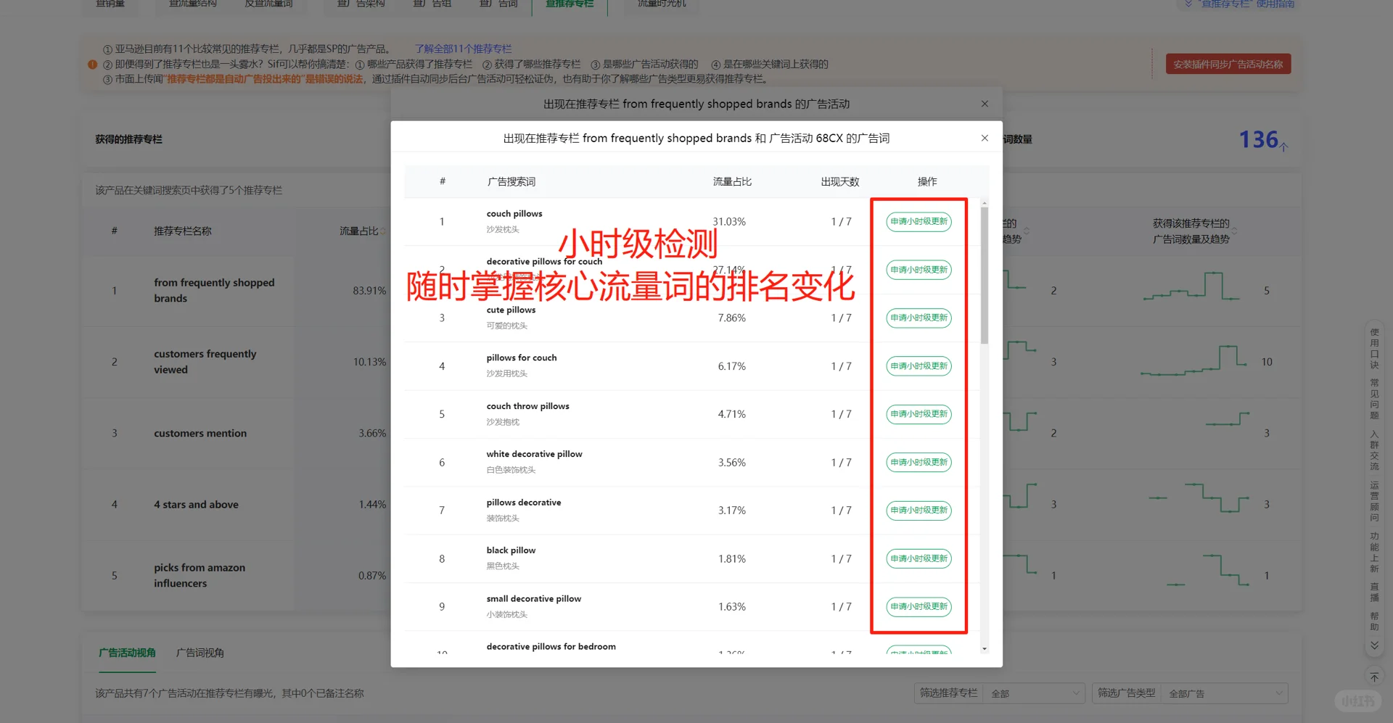Viewport: 1393px width, 723px height.
Task: Click the 广告搜索词 column header
Action: pyautogui.click(x=511, y=181)
